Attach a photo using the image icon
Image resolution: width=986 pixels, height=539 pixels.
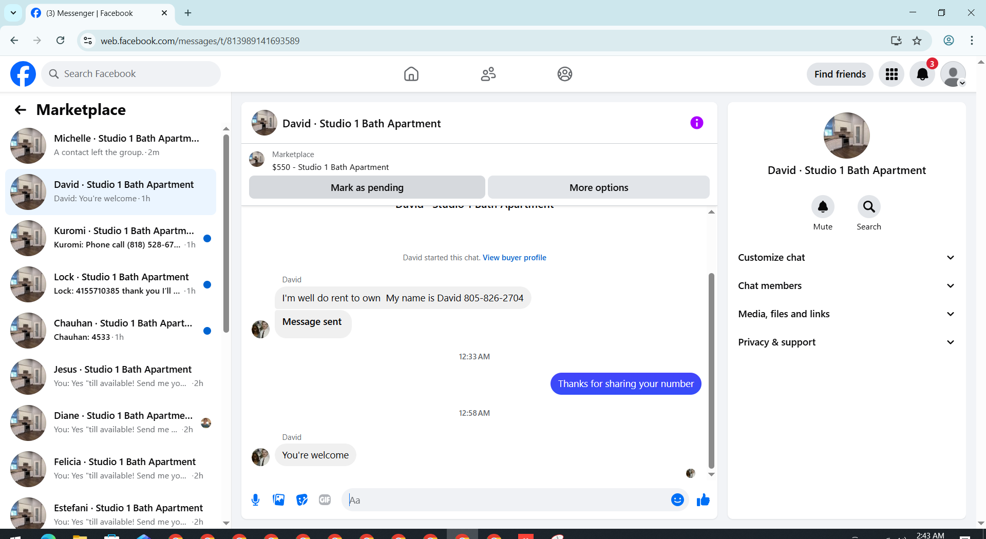(x=279, y=499)
